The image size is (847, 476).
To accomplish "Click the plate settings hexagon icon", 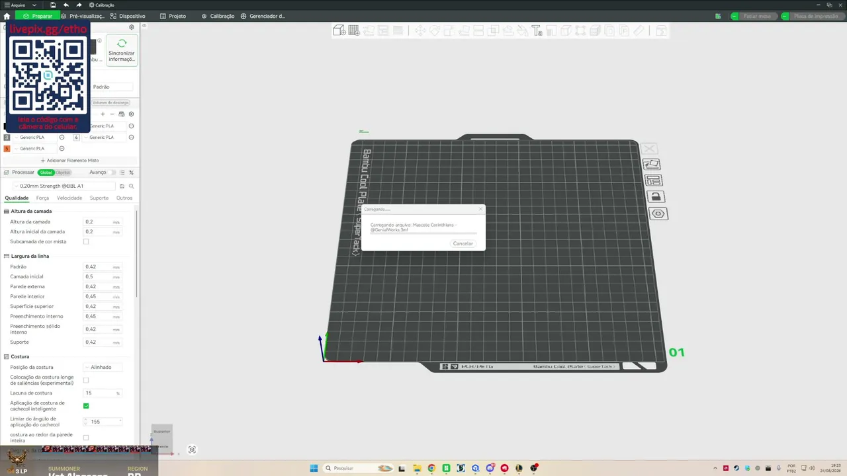I will point(658,214).
